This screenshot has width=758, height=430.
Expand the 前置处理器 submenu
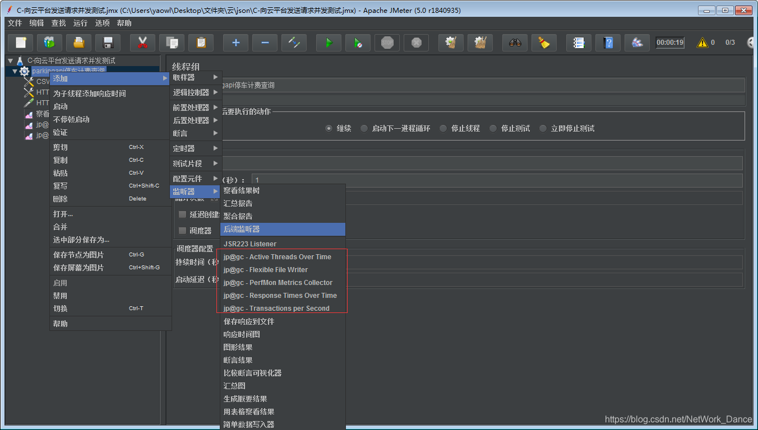coord(196,107)
